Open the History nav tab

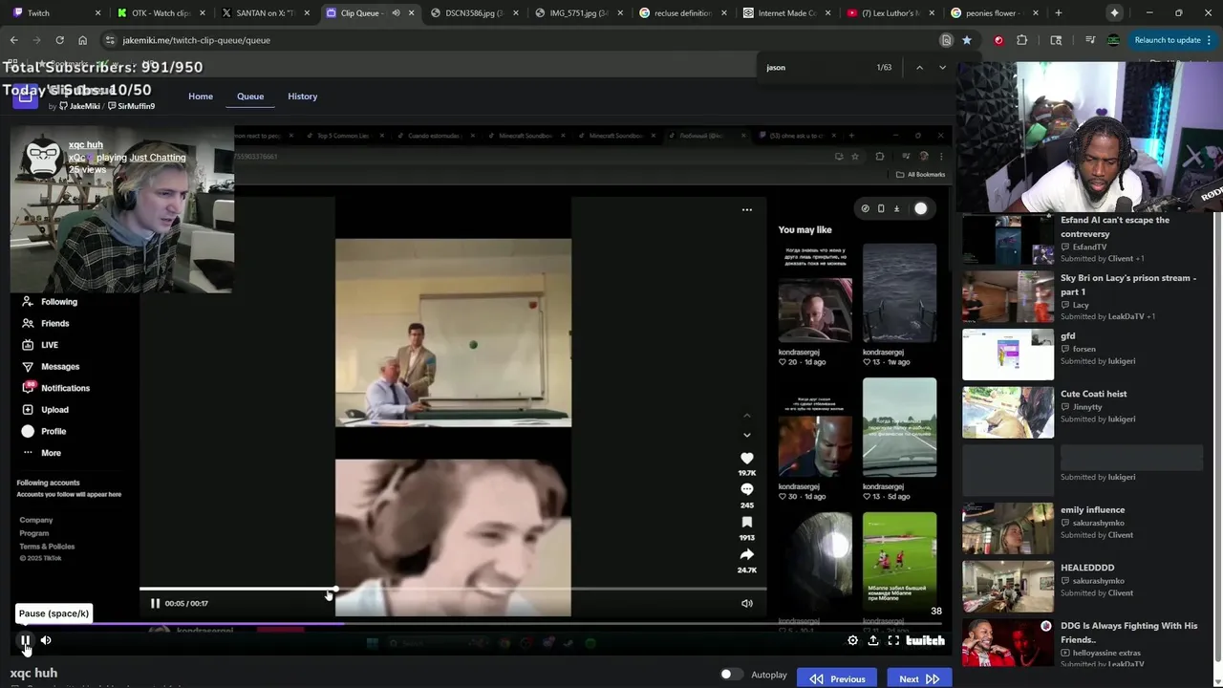tap(302, 97)
